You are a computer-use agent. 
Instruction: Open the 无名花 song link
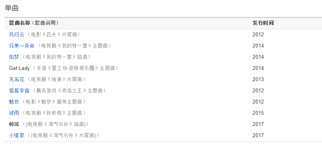coord(17,79)
